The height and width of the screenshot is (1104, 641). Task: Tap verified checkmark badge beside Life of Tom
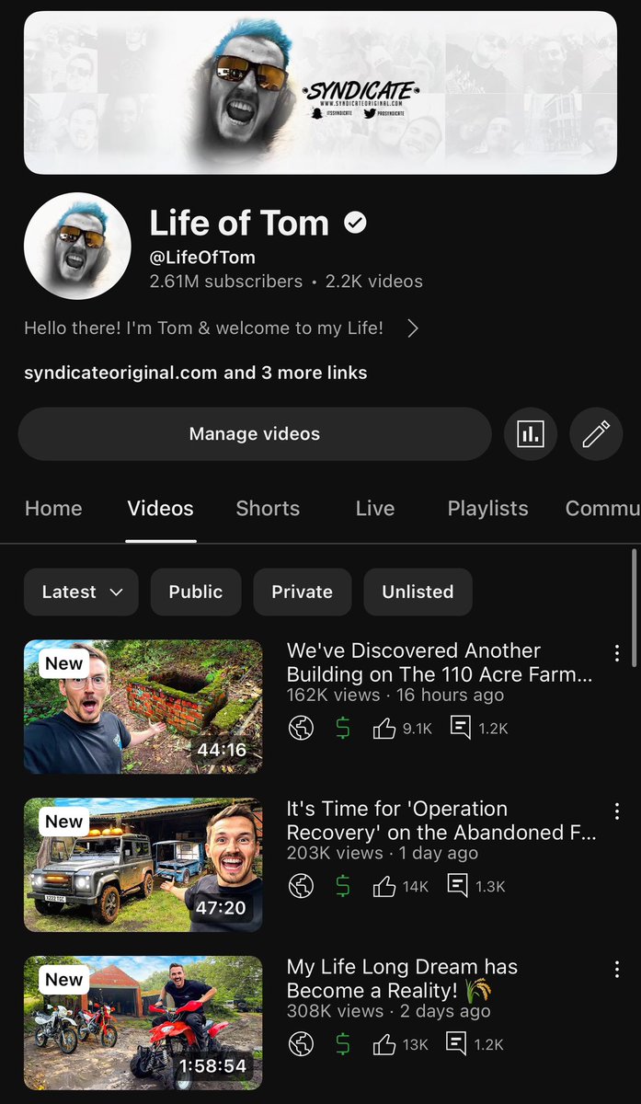coord(356,223)
